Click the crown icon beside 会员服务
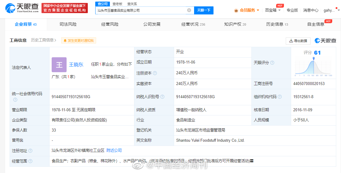Screen dimensions: 341x173 tap(236, 10)
